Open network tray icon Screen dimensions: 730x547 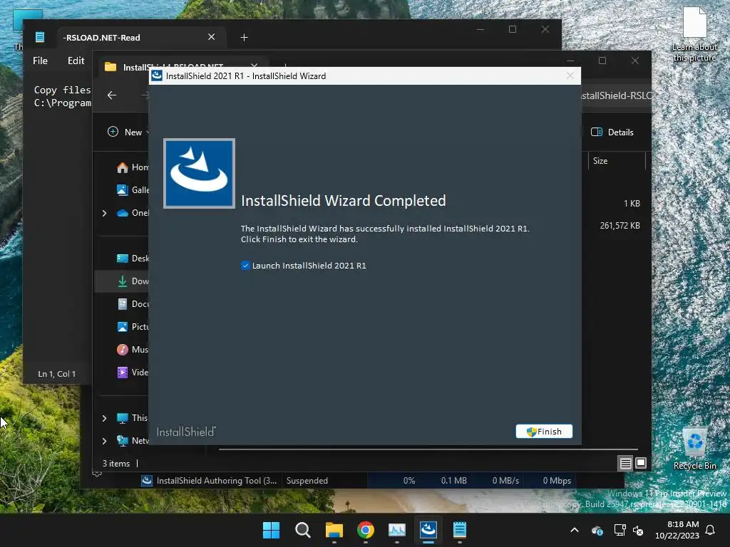pyautogui.click(x=620, y=530)
